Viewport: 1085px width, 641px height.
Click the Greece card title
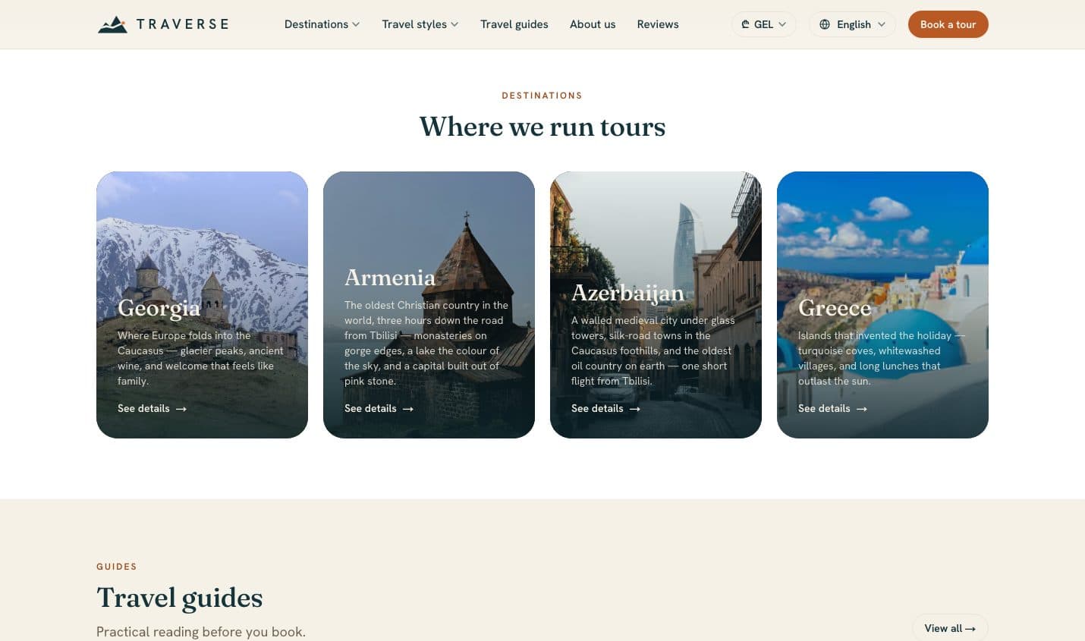coord(835,308)
